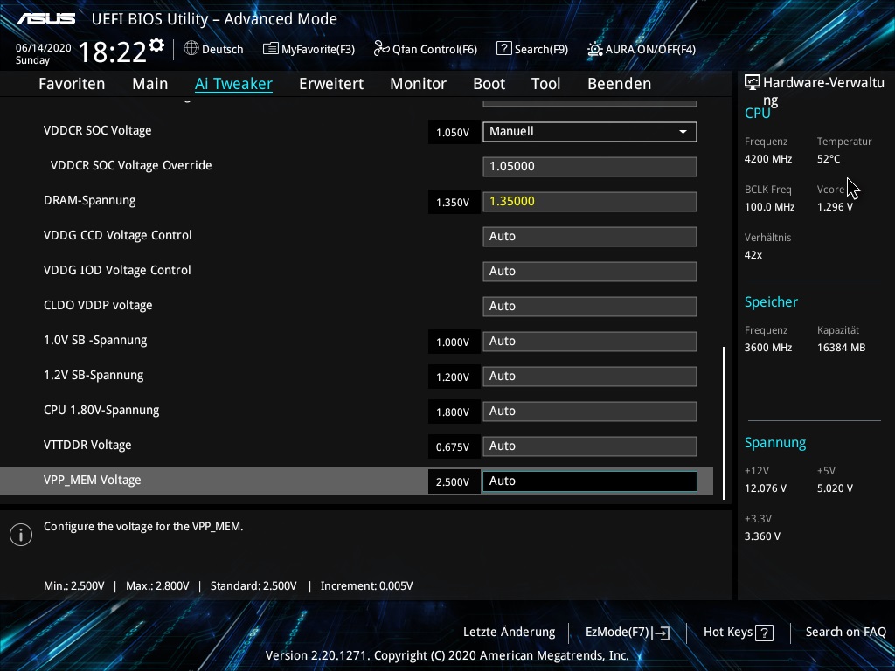Click the info icon beside help text
Viewport: 895px width, 671px height.
[x=21, y=535]
